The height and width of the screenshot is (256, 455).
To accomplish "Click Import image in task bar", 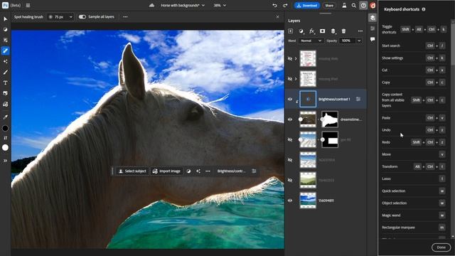I will (x=166, y=171).
